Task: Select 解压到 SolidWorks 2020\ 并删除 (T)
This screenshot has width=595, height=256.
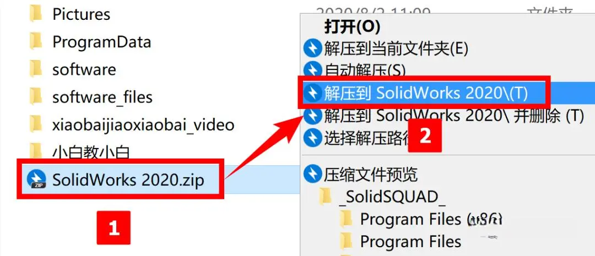Action: click(453, 116)
